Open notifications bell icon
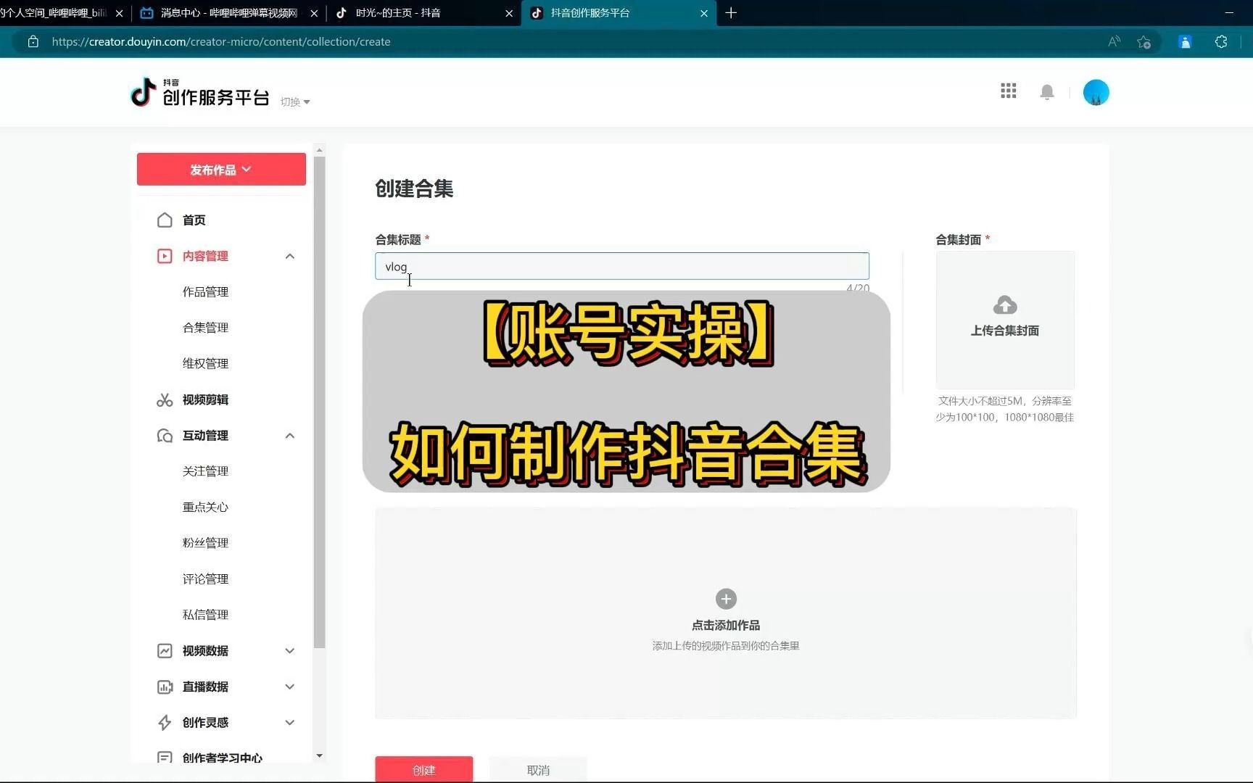The height and width of the screenshot is (783, 1253). 1046,92
